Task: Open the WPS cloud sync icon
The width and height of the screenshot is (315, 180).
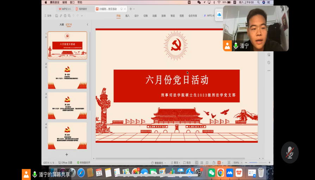Action: click(219, 14)
